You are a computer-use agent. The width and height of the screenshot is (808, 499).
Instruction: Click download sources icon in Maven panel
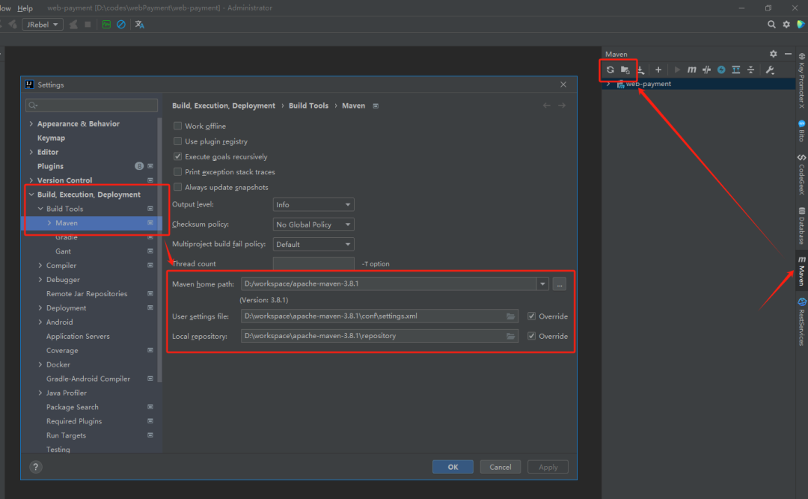coord(640,70)
